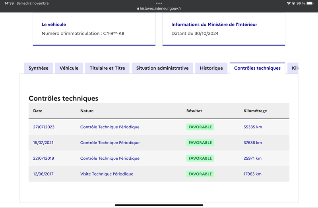Click the date 22/07/2019
Screen dimensions: 318x208
[44, 158]
